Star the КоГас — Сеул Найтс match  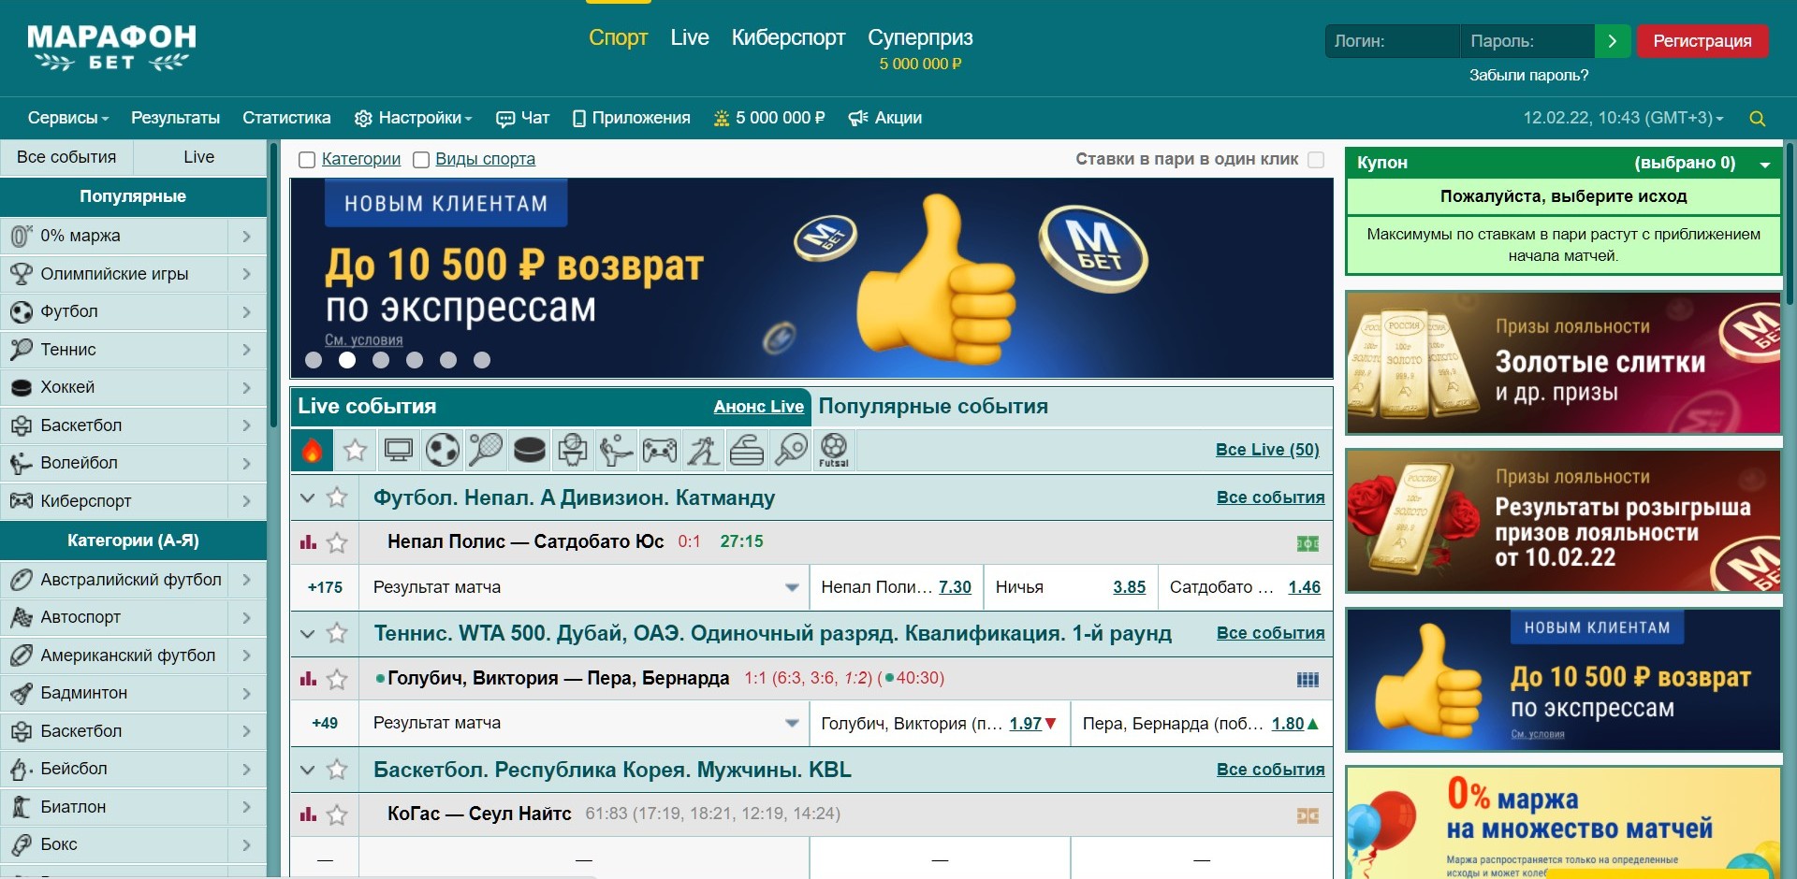tap(337, 814)
